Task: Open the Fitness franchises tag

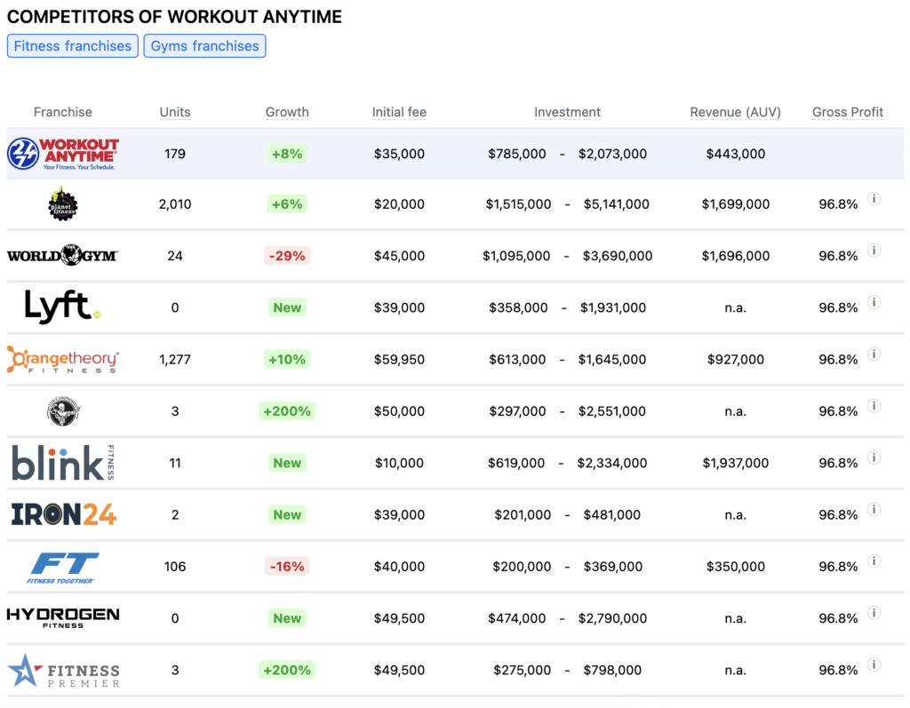Action: (x=73, y=46)
